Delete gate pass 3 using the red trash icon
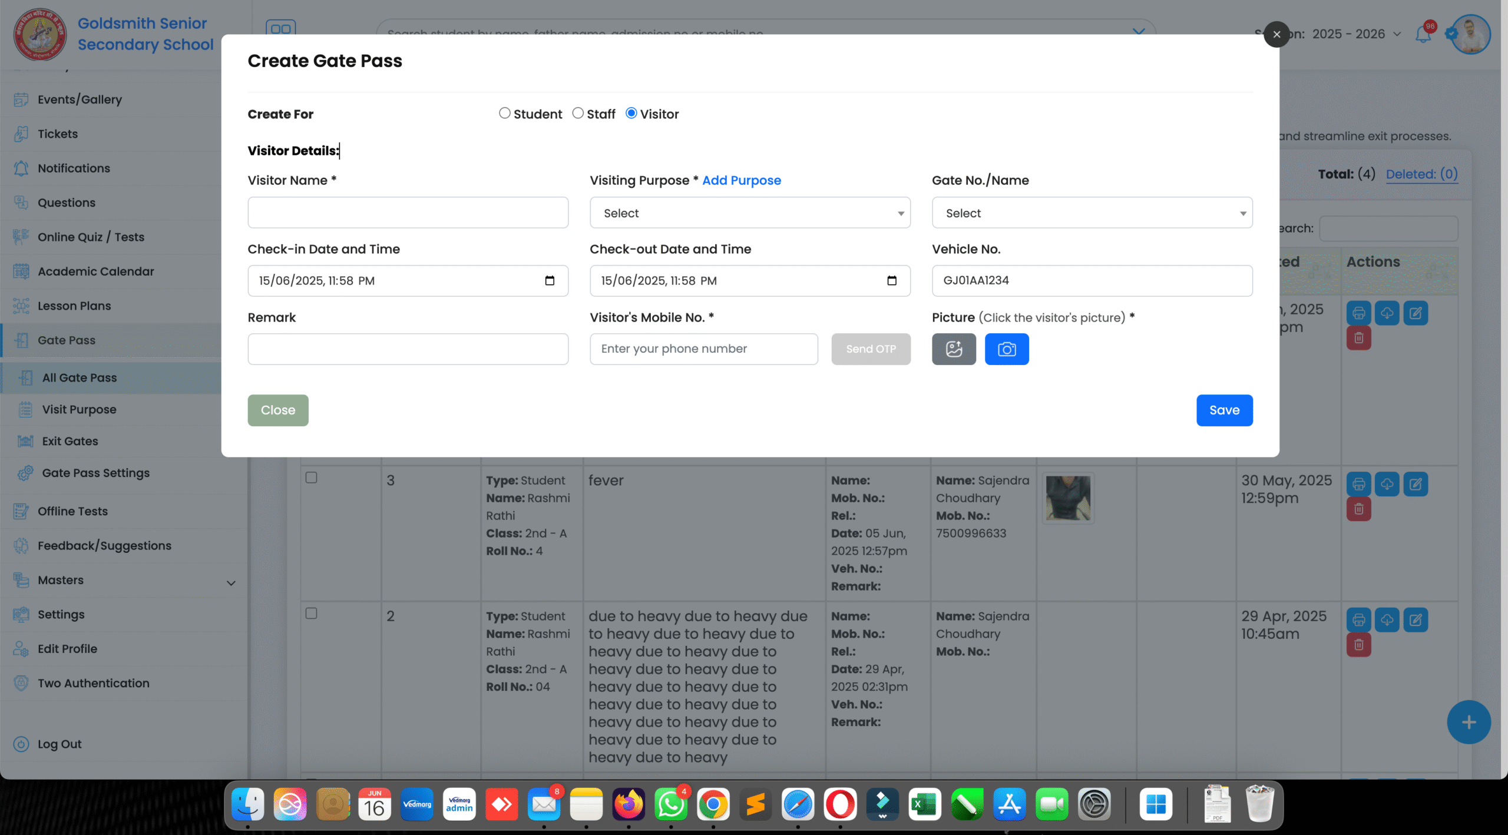This screenshot has width=1508, height=835. (1358, 509)
